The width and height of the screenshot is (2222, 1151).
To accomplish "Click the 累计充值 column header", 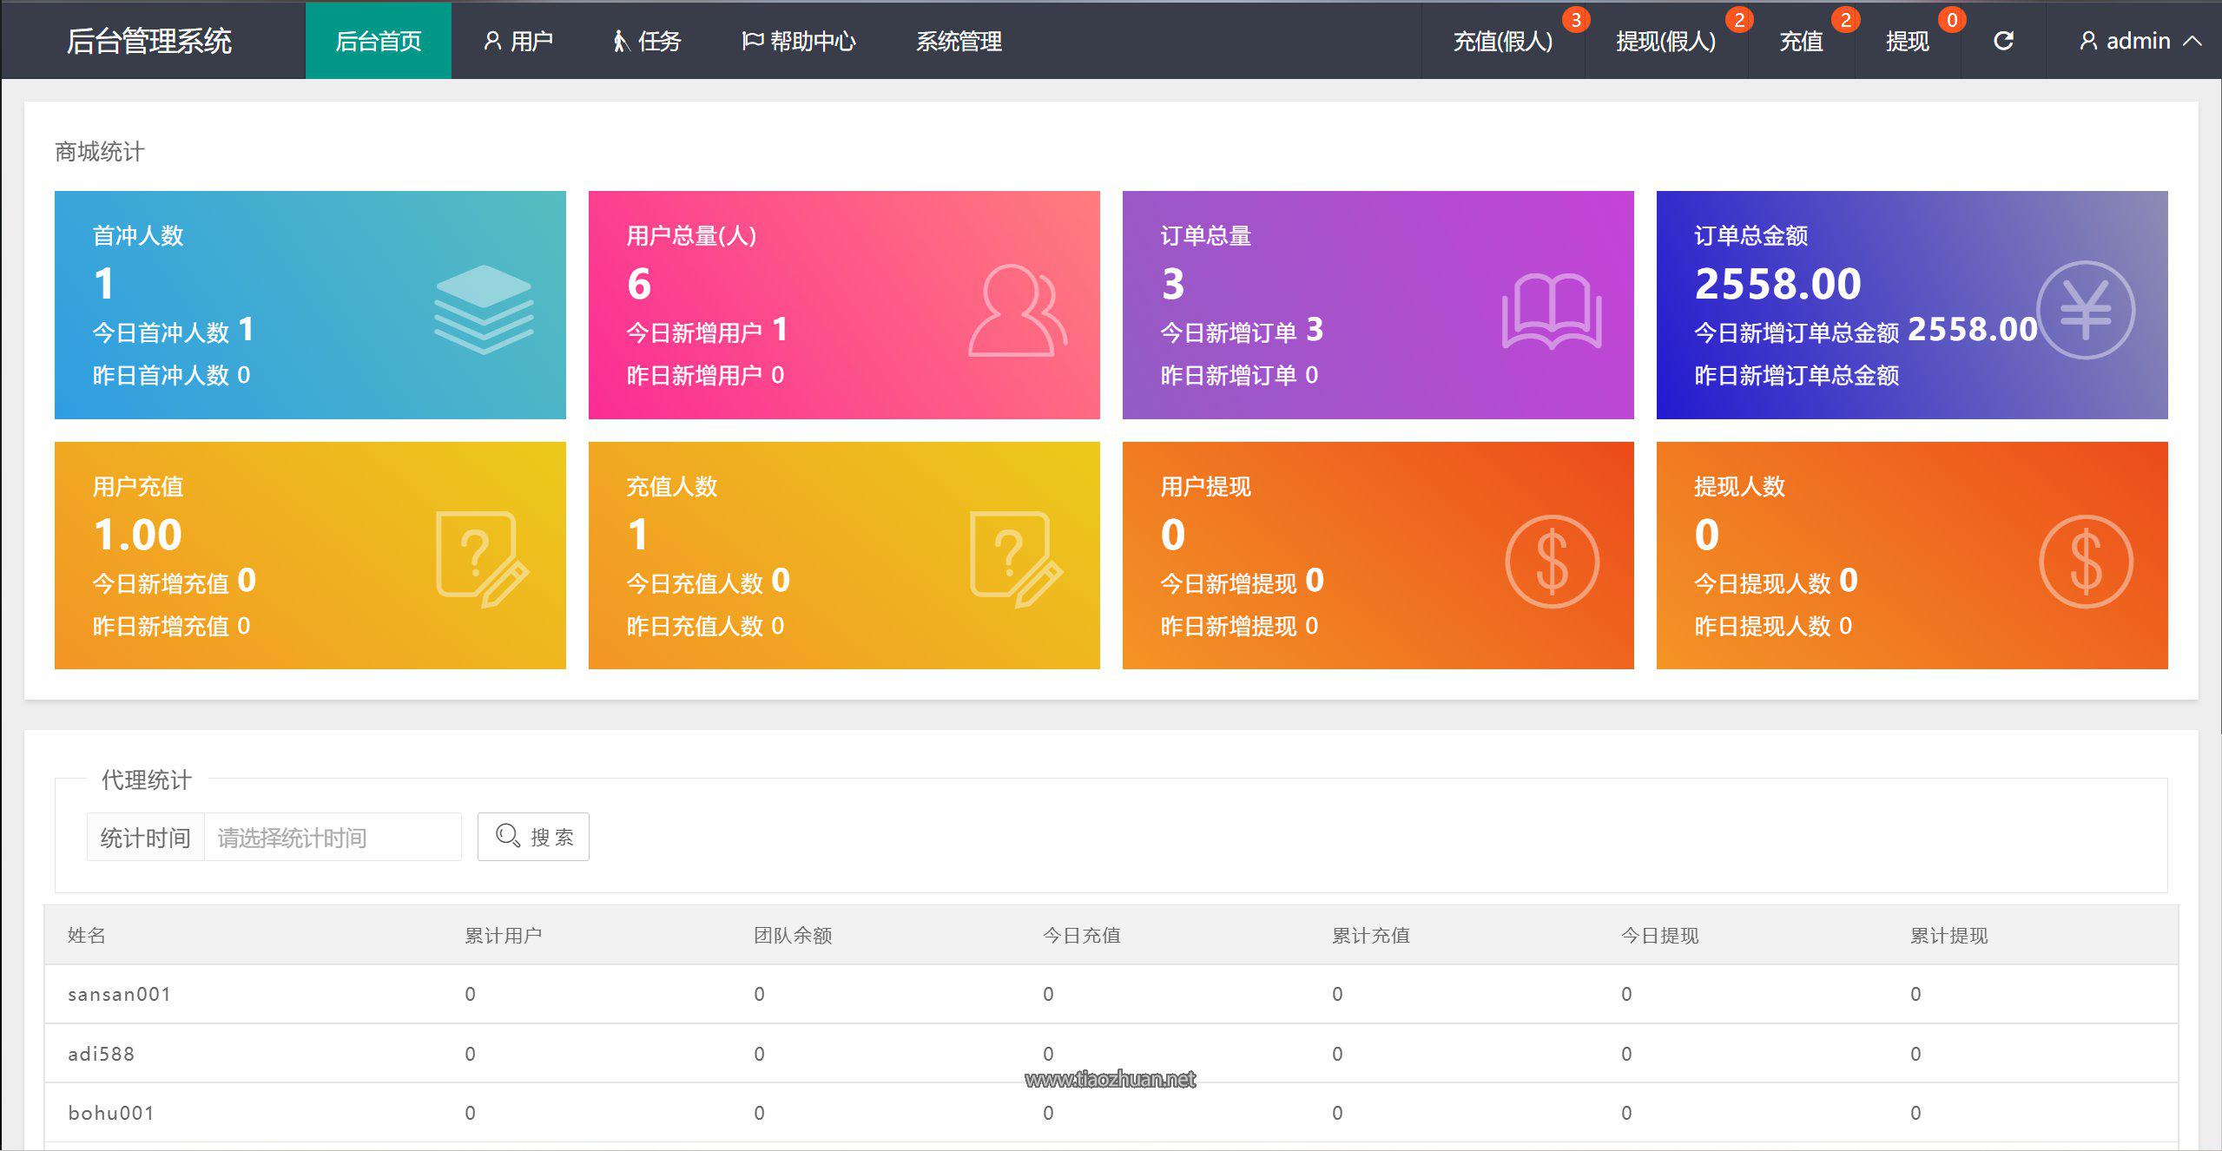I will coord(1371,935).
